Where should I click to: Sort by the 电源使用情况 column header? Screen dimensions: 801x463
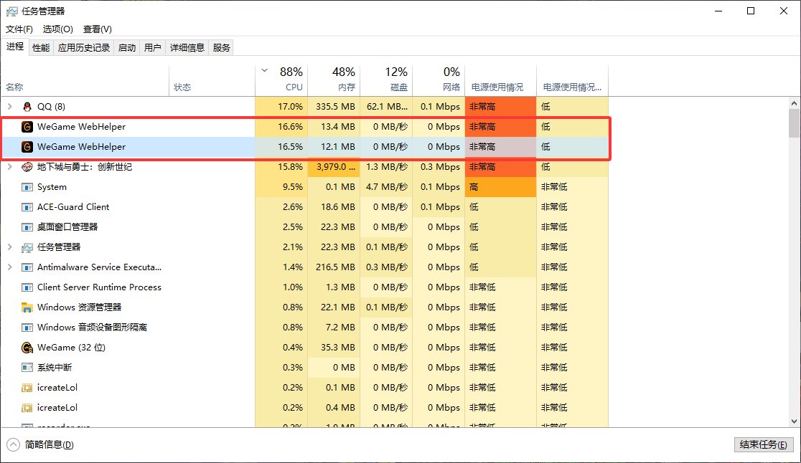pyautogui.click(x=501, y=80)
